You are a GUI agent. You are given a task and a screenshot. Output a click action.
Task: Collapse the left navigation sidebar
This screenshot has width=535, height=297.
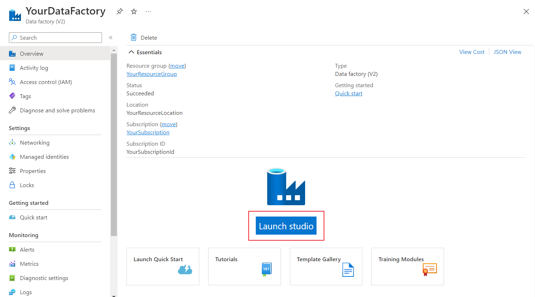pos(110,37)
